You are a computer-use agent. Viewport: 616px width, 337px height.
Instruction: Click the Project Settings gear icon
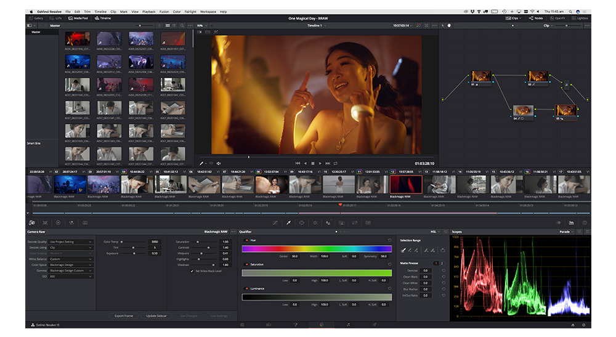click(x=585, y=324)
